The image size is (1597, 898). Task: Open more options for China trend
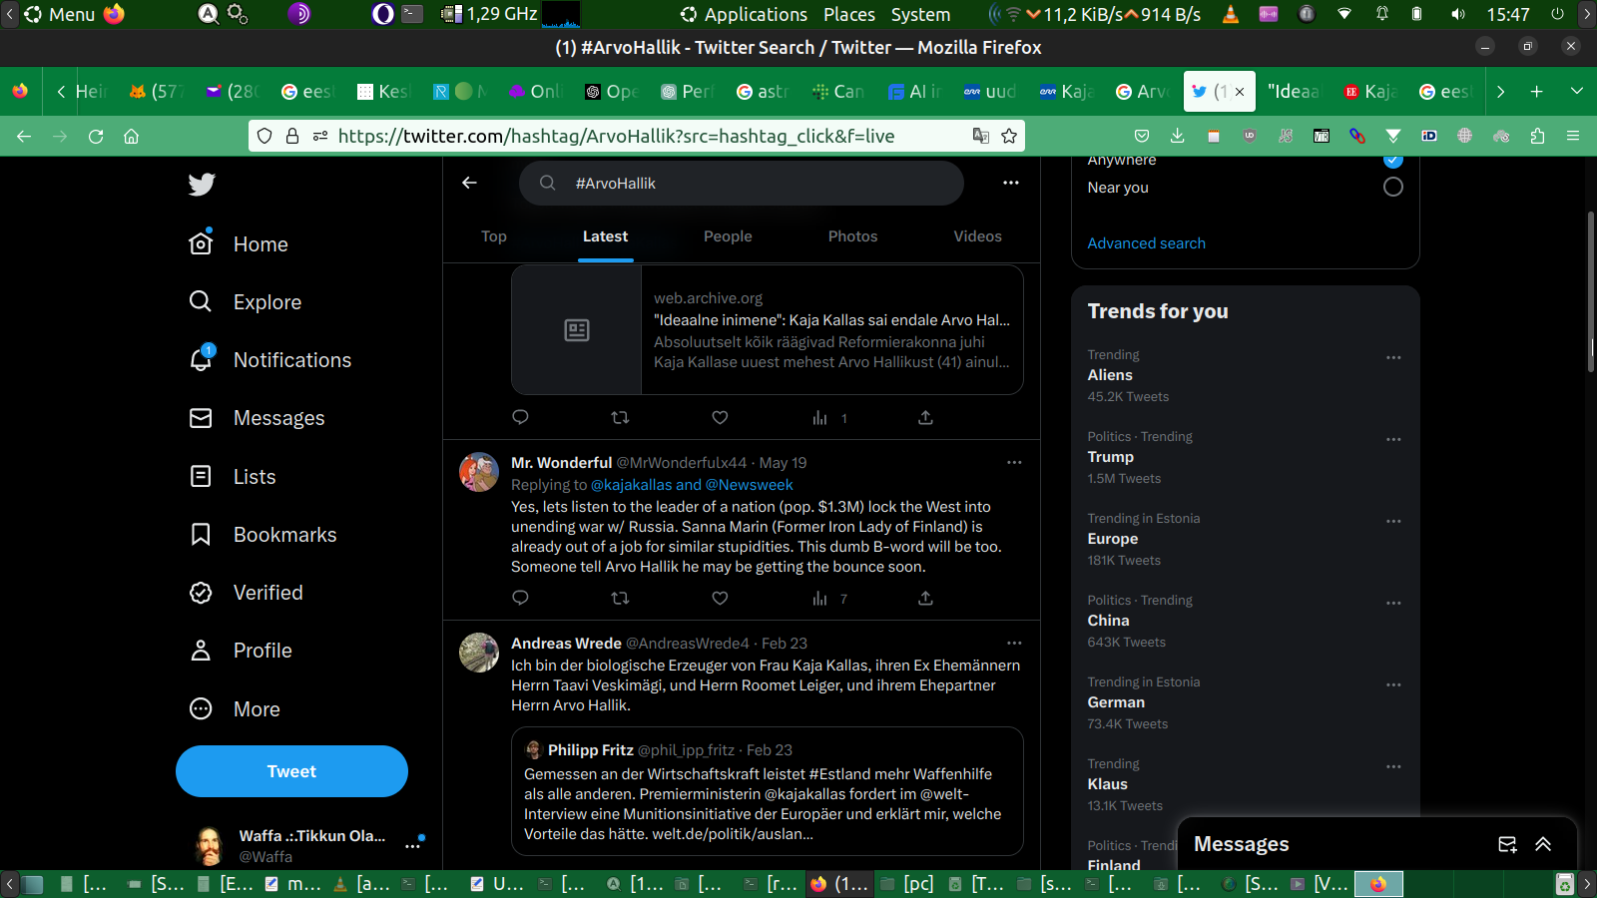pos(1393,603)
